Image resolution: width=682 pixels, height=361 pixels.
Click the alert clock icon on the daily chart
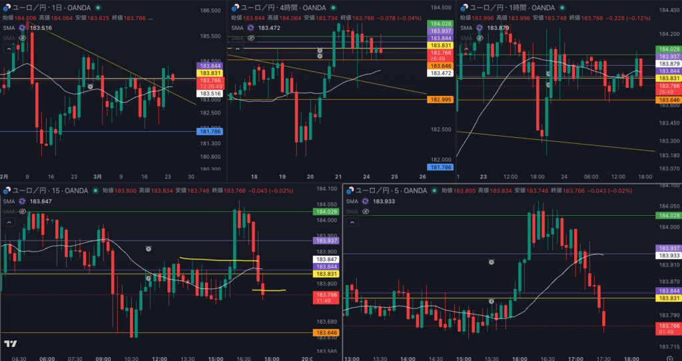click(x=91, y=87)
